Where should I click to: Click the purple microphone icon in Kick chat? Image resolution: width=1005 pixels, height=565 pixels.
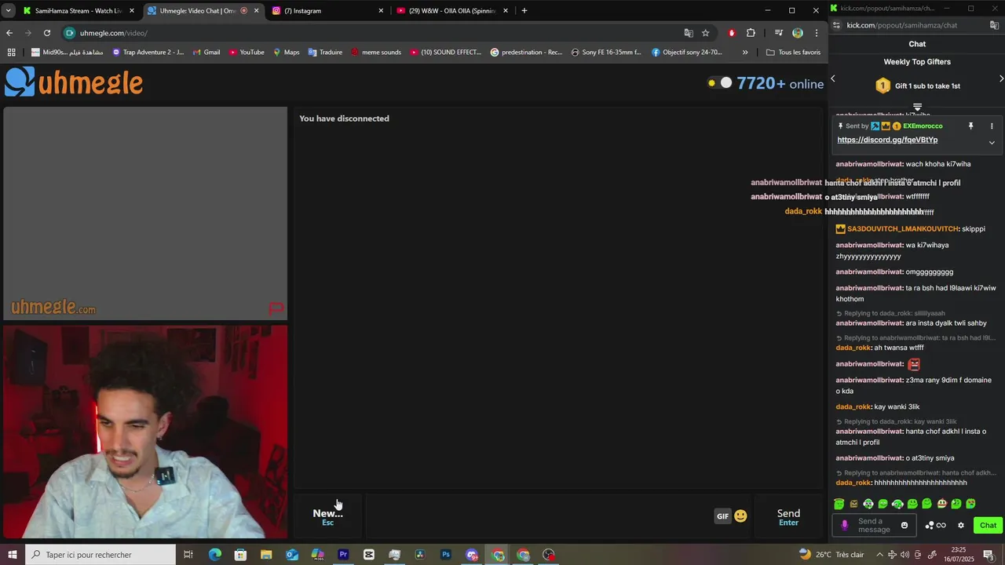coord(845,525)
